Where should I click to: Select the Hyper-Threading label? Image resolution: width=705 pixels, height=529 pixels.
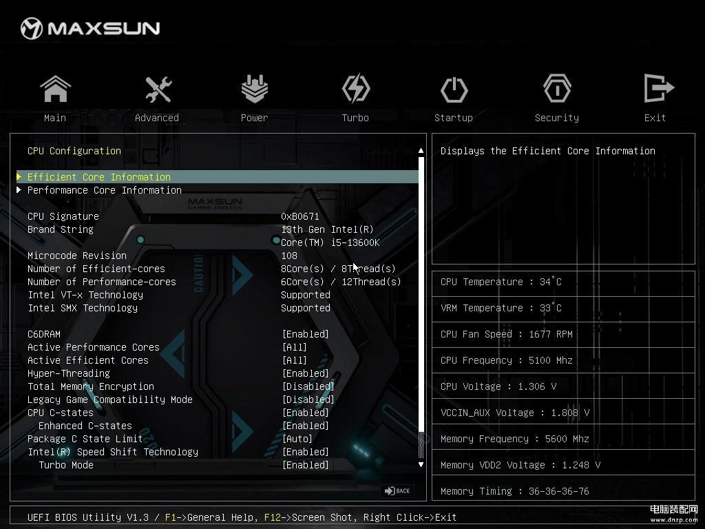(x=68, y=373)
